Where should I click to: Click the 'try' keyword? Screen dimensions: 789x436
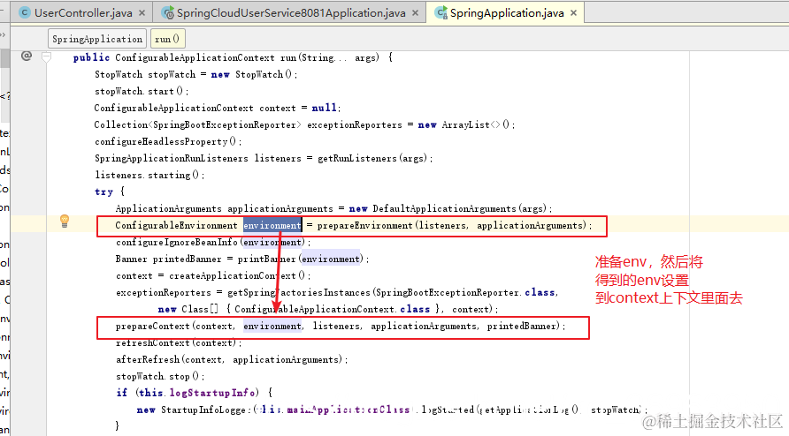103,192
